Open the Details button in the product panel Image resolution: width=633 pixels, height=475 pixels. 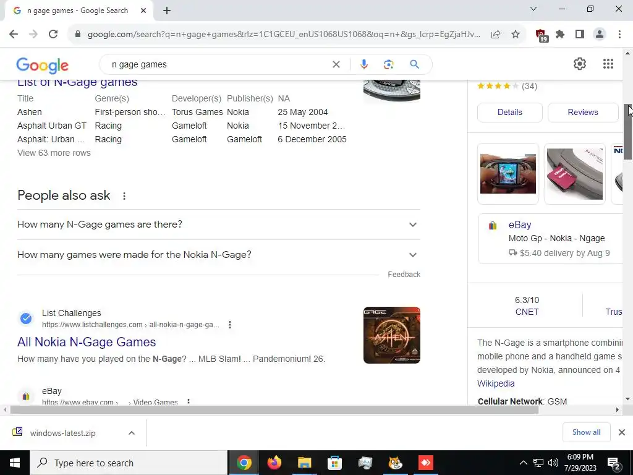pos(510,113)
